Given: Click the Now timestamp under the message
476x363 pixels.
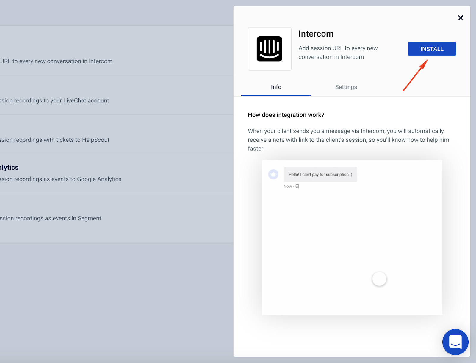Looking at the screenshot, I should click(287, 186).
